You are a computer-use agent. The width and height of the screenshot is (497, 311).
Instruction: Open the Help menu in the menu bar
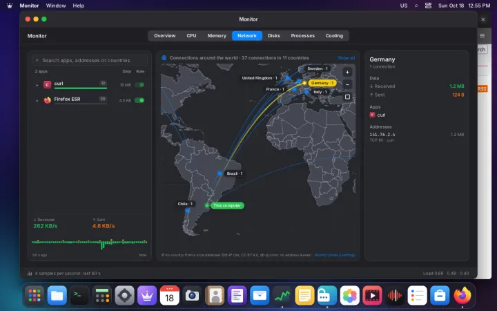coord(78,6)
